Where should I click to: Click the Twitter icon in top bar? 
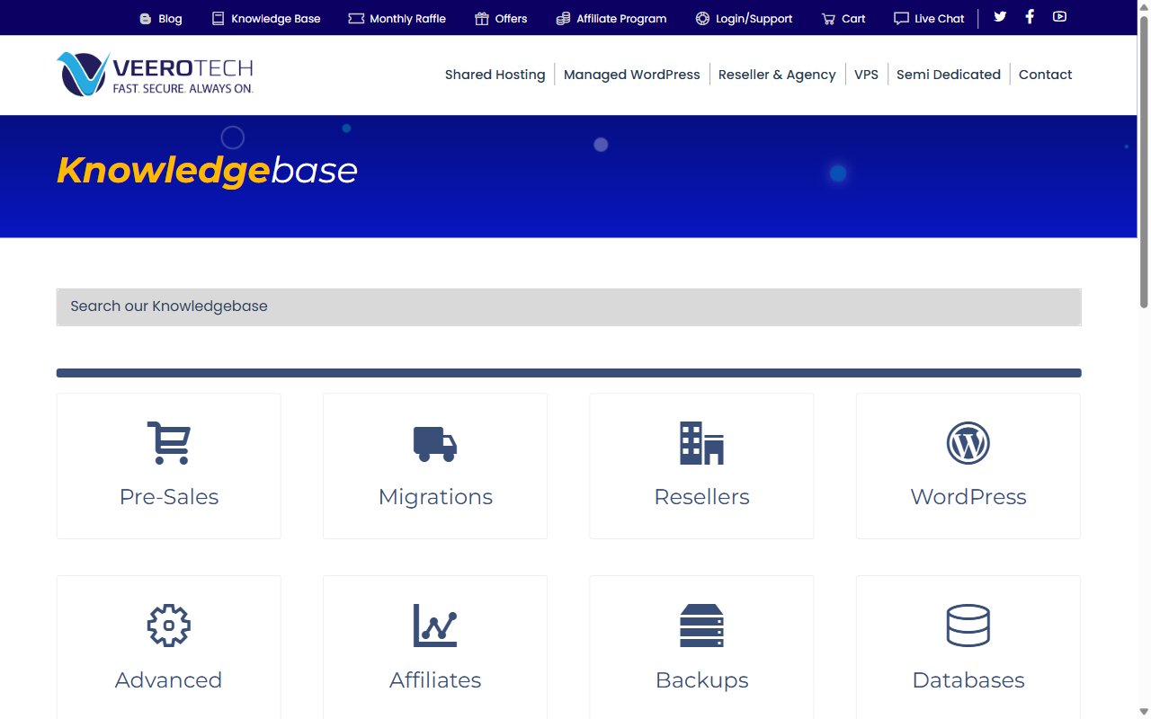[1000, 16]
